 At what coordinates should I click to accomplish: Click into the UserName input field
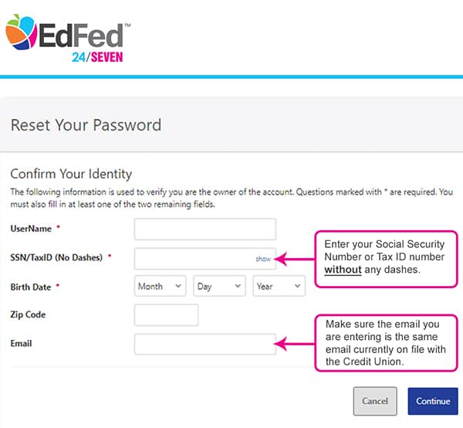coord(204,229)
